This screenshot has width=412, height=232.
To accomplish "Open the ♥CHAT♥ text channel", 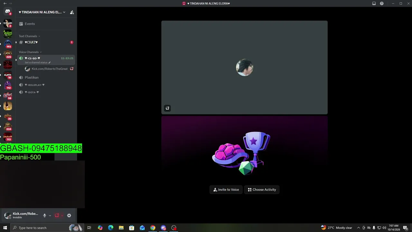I will (x=46, y=42).
